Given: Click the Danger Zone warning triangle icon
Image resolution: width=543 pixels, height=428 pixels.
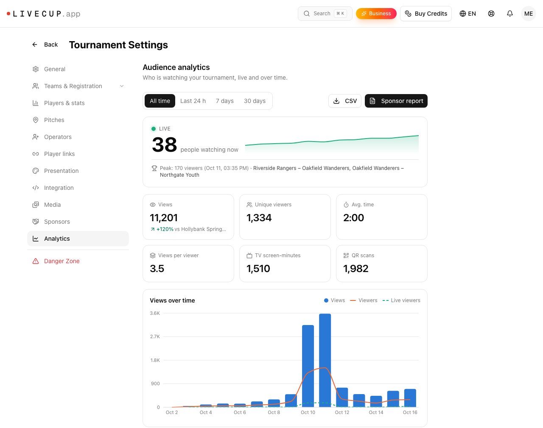Looking at the screenshot, I should [36, 261].
